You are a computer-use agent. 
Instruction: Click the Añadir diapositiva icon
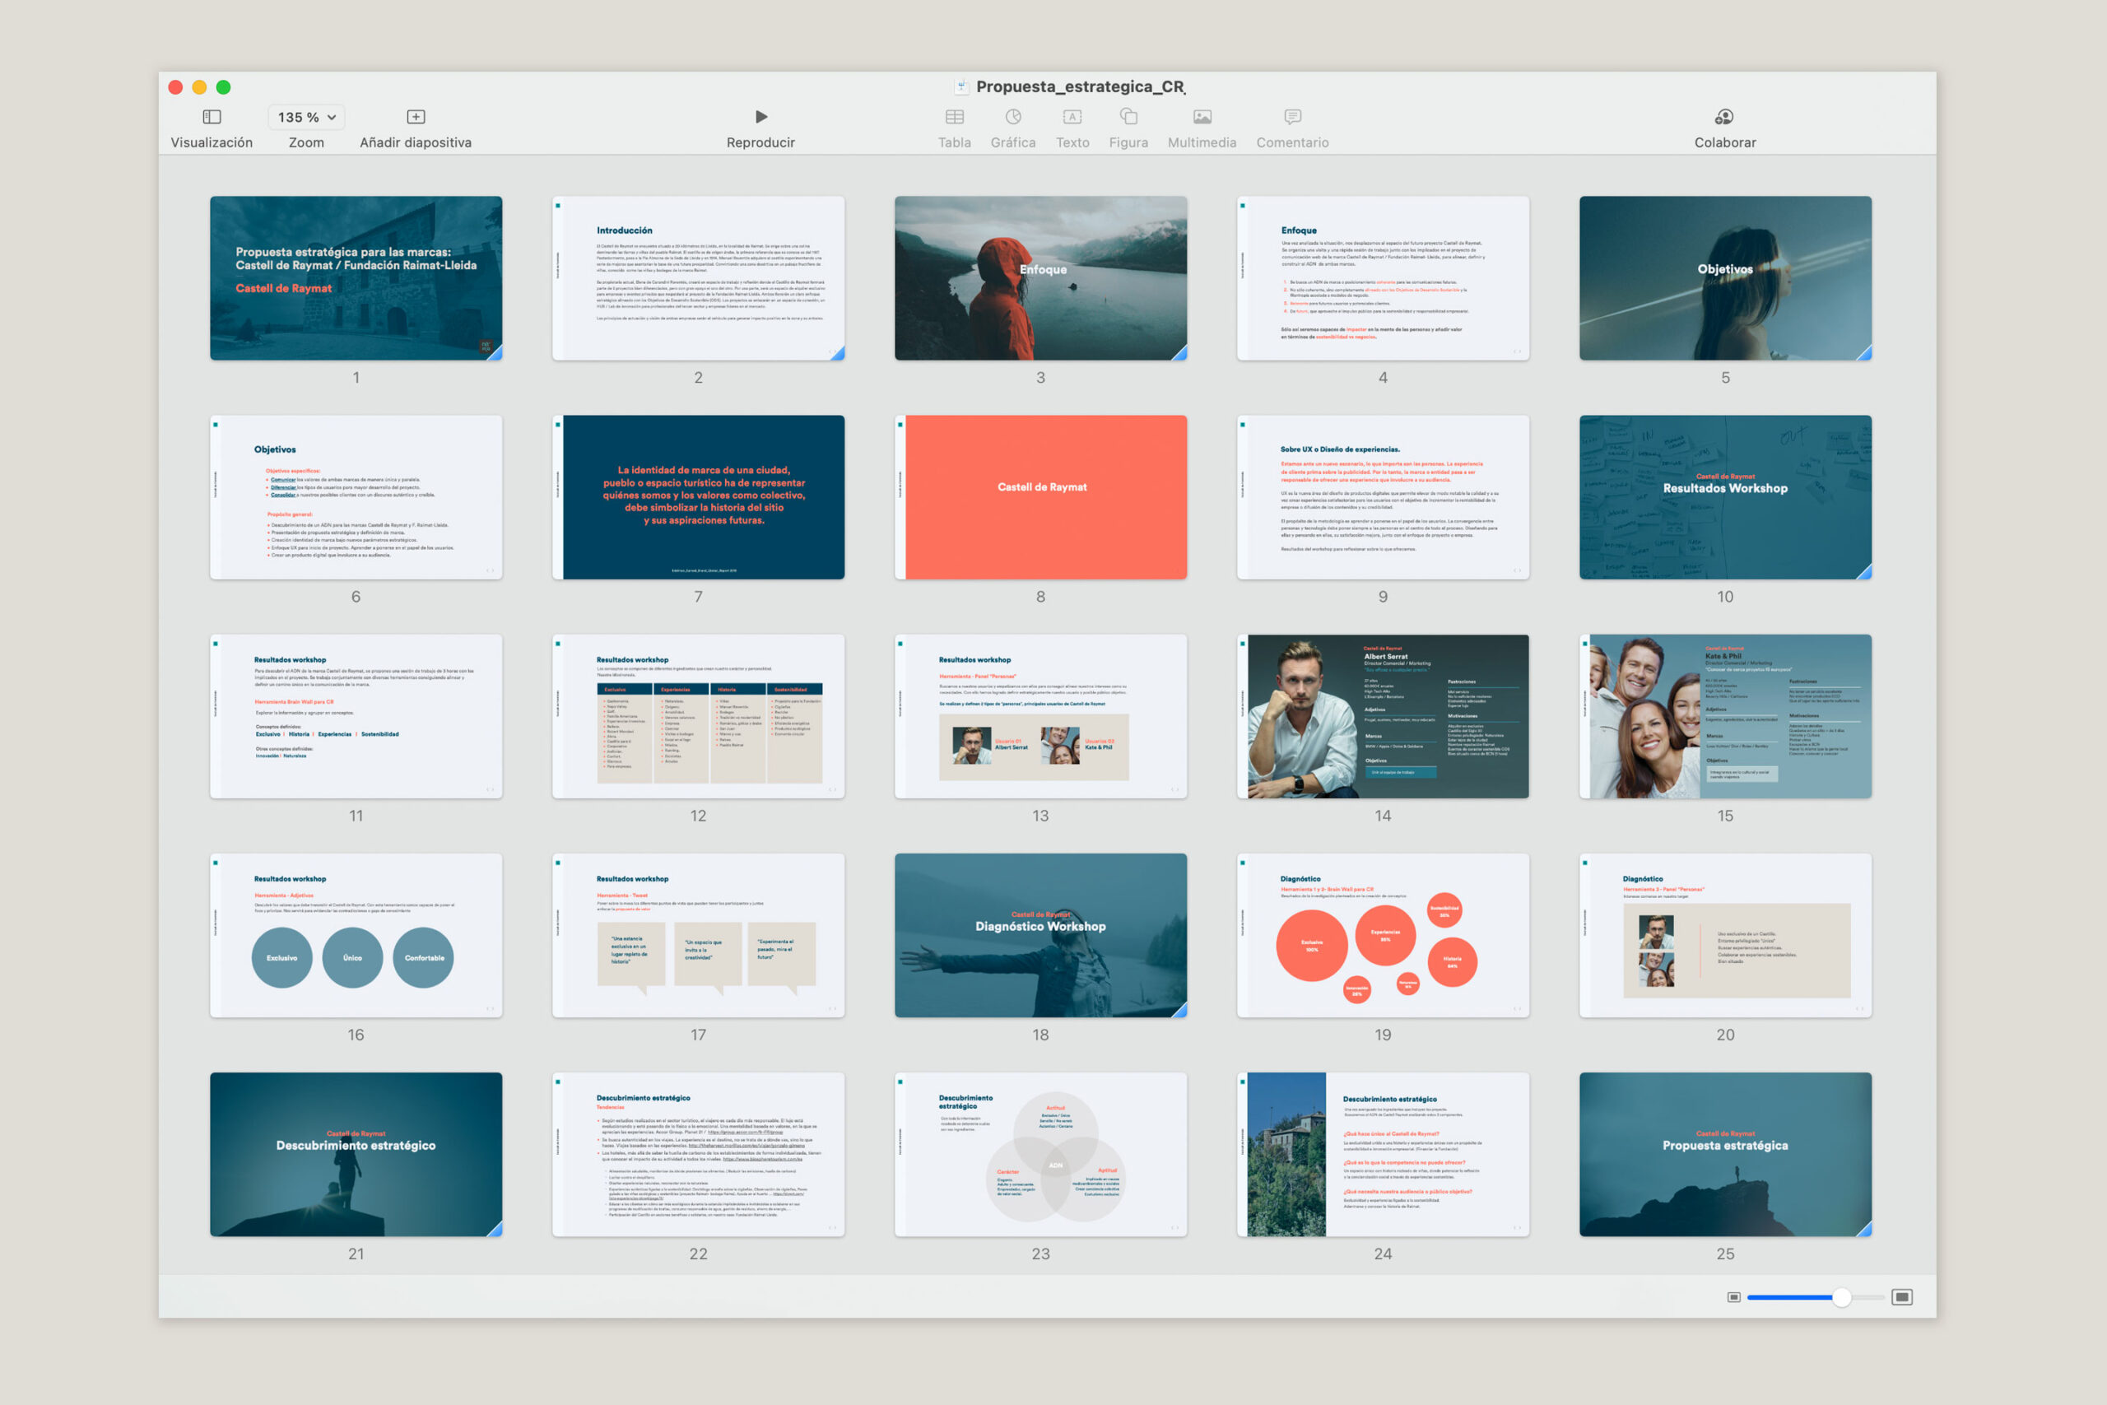click(416, 118)
